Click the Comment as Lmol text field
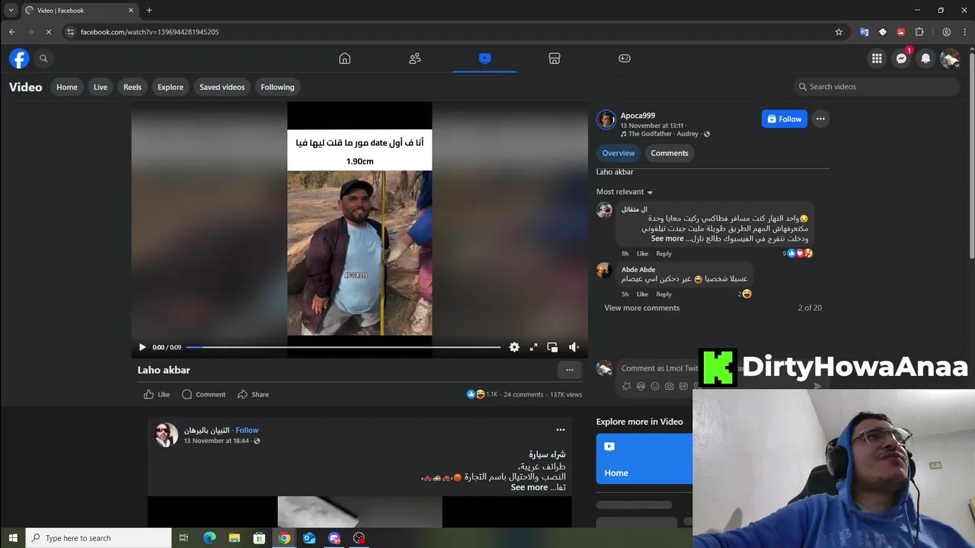The height and width of the screenshot is (548, 975). 659,368
